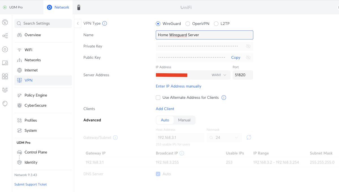Open the WiFi settings page

pyautogui.click(x=43, y=50)
